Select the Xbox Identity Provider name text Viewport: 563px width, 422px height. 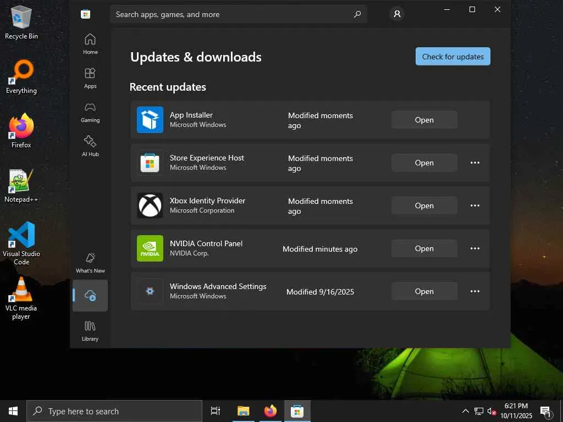click(207, 201)
